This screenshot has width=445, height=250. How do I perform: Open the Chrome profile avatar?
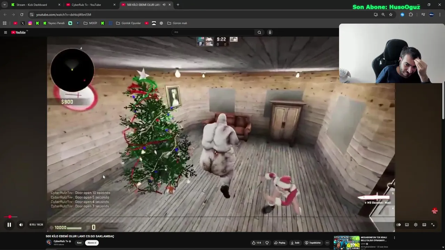pos(431,15)
